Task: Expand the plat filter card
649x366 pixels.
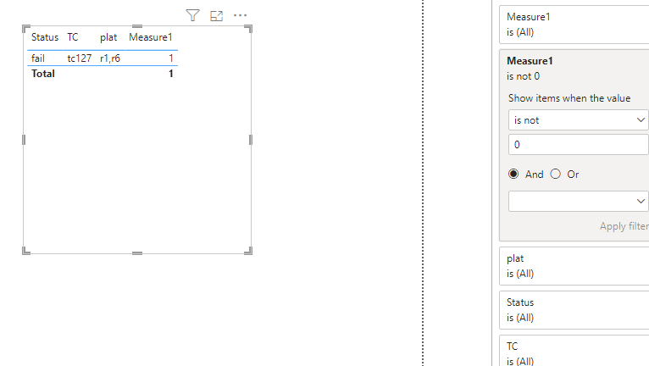Action: click(x=574, y=266)
